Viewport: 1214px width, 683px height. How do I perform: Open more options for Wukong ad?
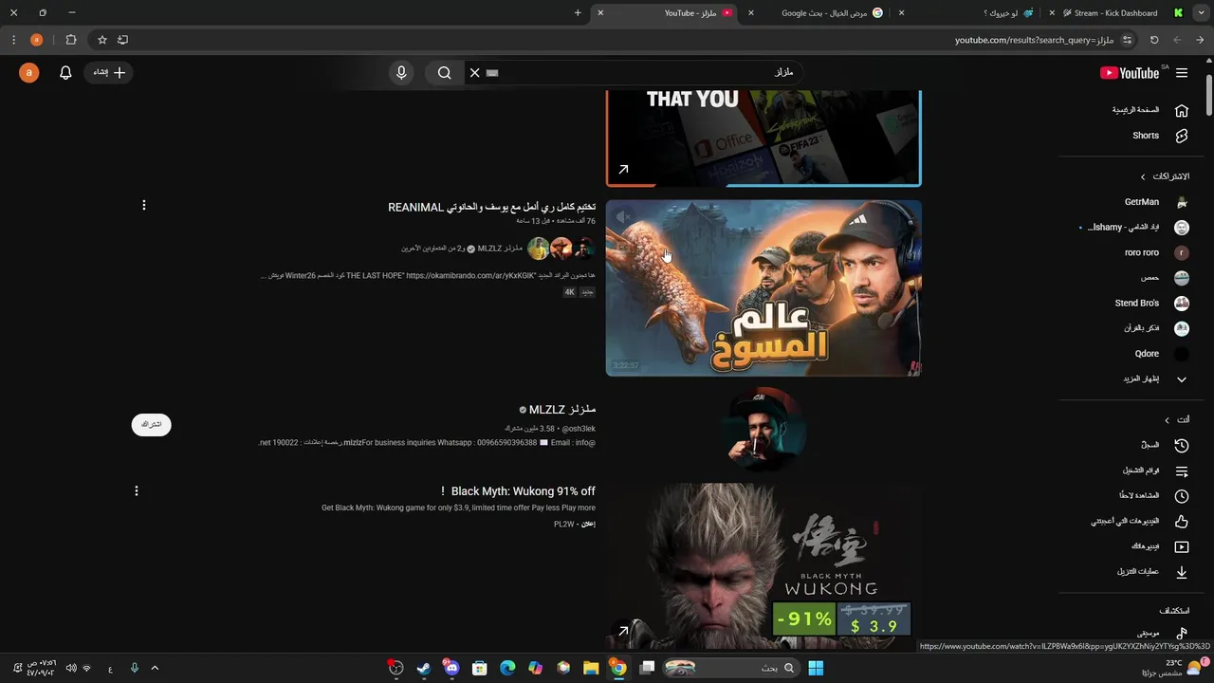pos(137,491)
